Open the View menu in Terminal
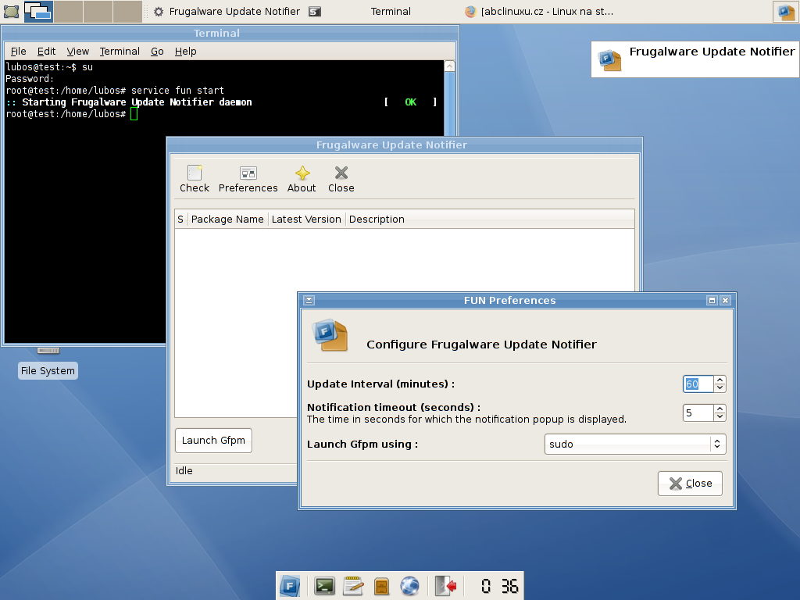Screen dimensions: 800x600 77,51
